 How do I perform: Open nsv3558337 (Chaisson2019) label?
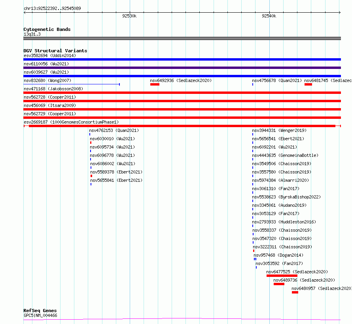point(282,230)
